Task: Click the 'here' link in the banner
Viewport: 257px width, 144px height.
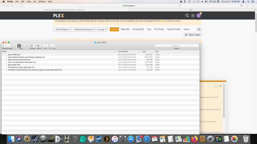Action: [x=162, y=21]
